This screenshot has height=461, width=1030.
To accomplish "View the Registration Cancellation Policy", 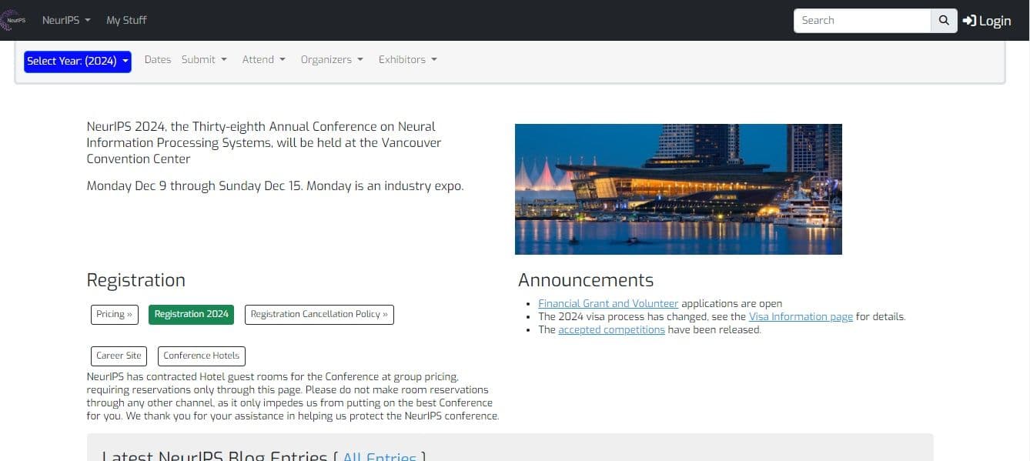I will pos(319,314).
